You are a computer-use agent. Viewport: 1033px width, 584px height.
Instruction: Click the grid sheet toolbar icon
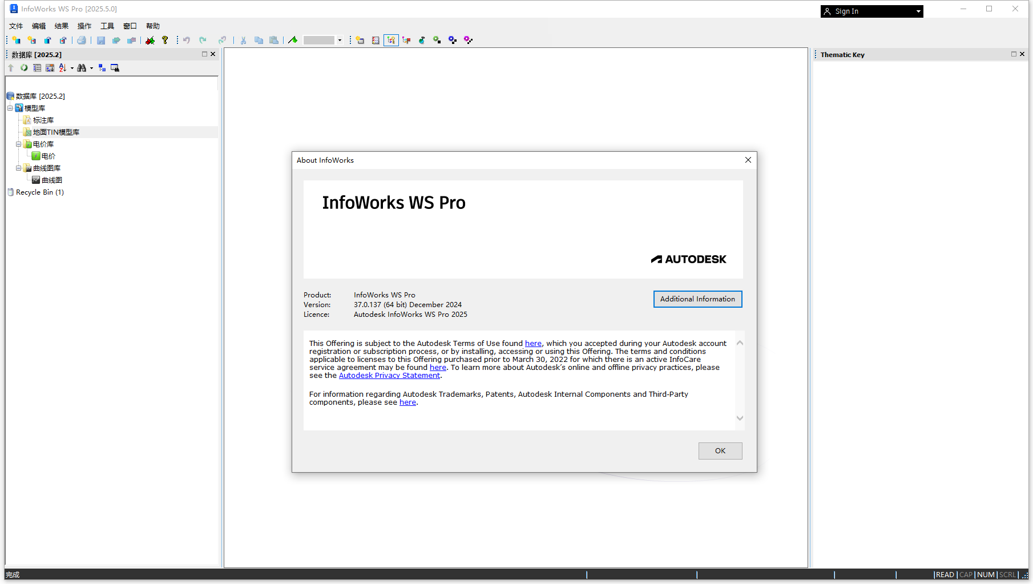[x=376, y=40]
